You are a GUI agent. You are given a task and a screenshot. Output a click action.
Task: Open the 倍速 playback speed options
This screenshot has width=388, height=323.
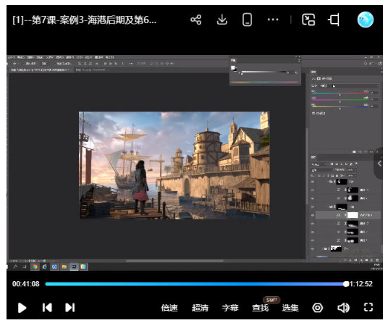pyautogui.click(x=169, y=308)
